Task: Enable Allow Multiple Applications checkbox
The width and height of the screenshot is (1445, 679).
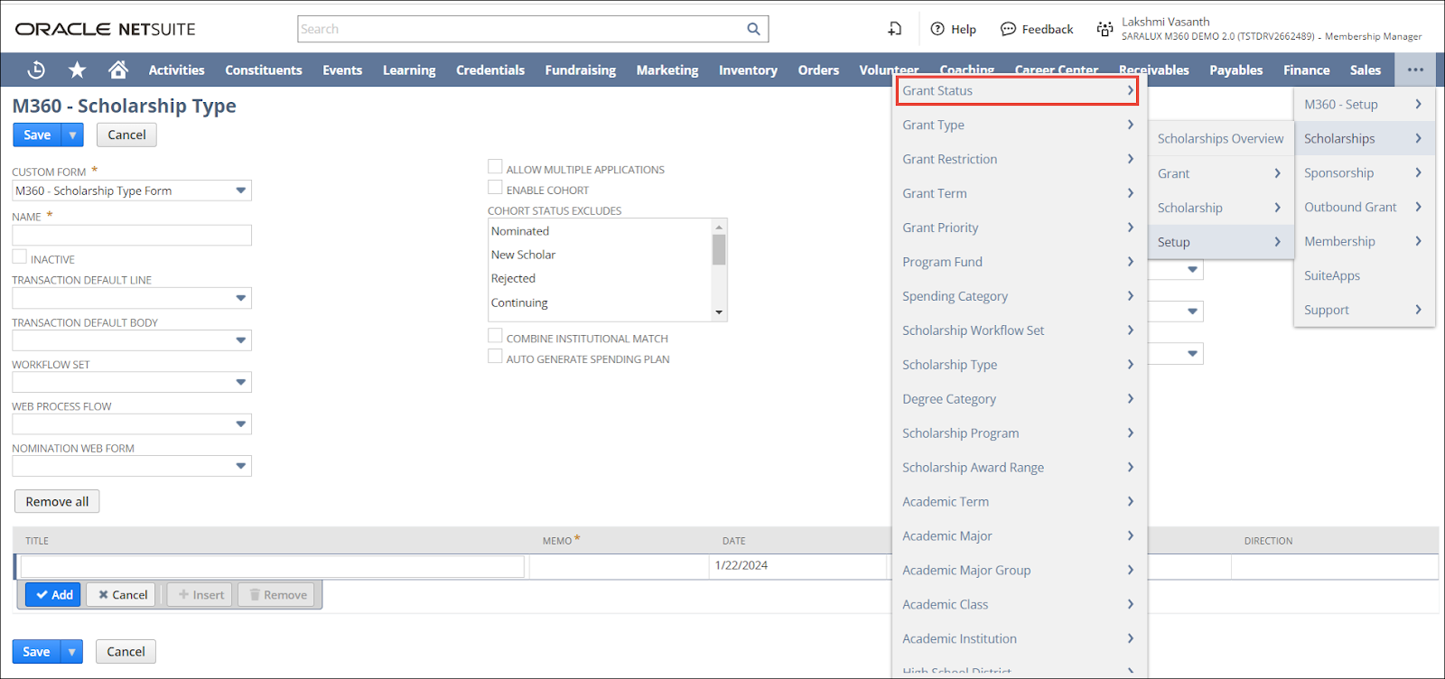Action: click(495, 167)
